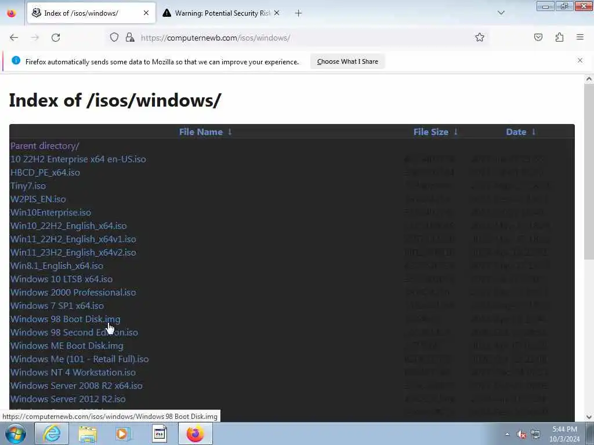The height and width of the screenshot is (445, 594).
Task: Bookmark this page with the star icon
Action: (480, 38)
